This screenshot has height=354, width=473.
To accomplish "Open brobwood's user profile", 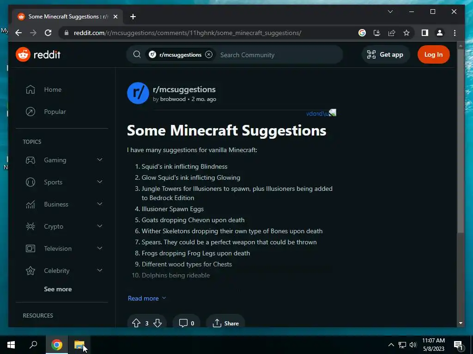I will 173,99.
